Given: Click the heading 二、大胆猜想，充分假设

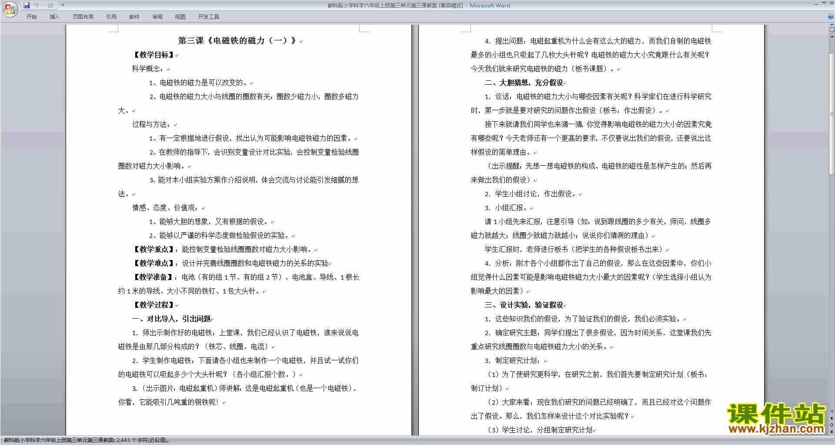Looking at the screenshot, I should point(524,83).
